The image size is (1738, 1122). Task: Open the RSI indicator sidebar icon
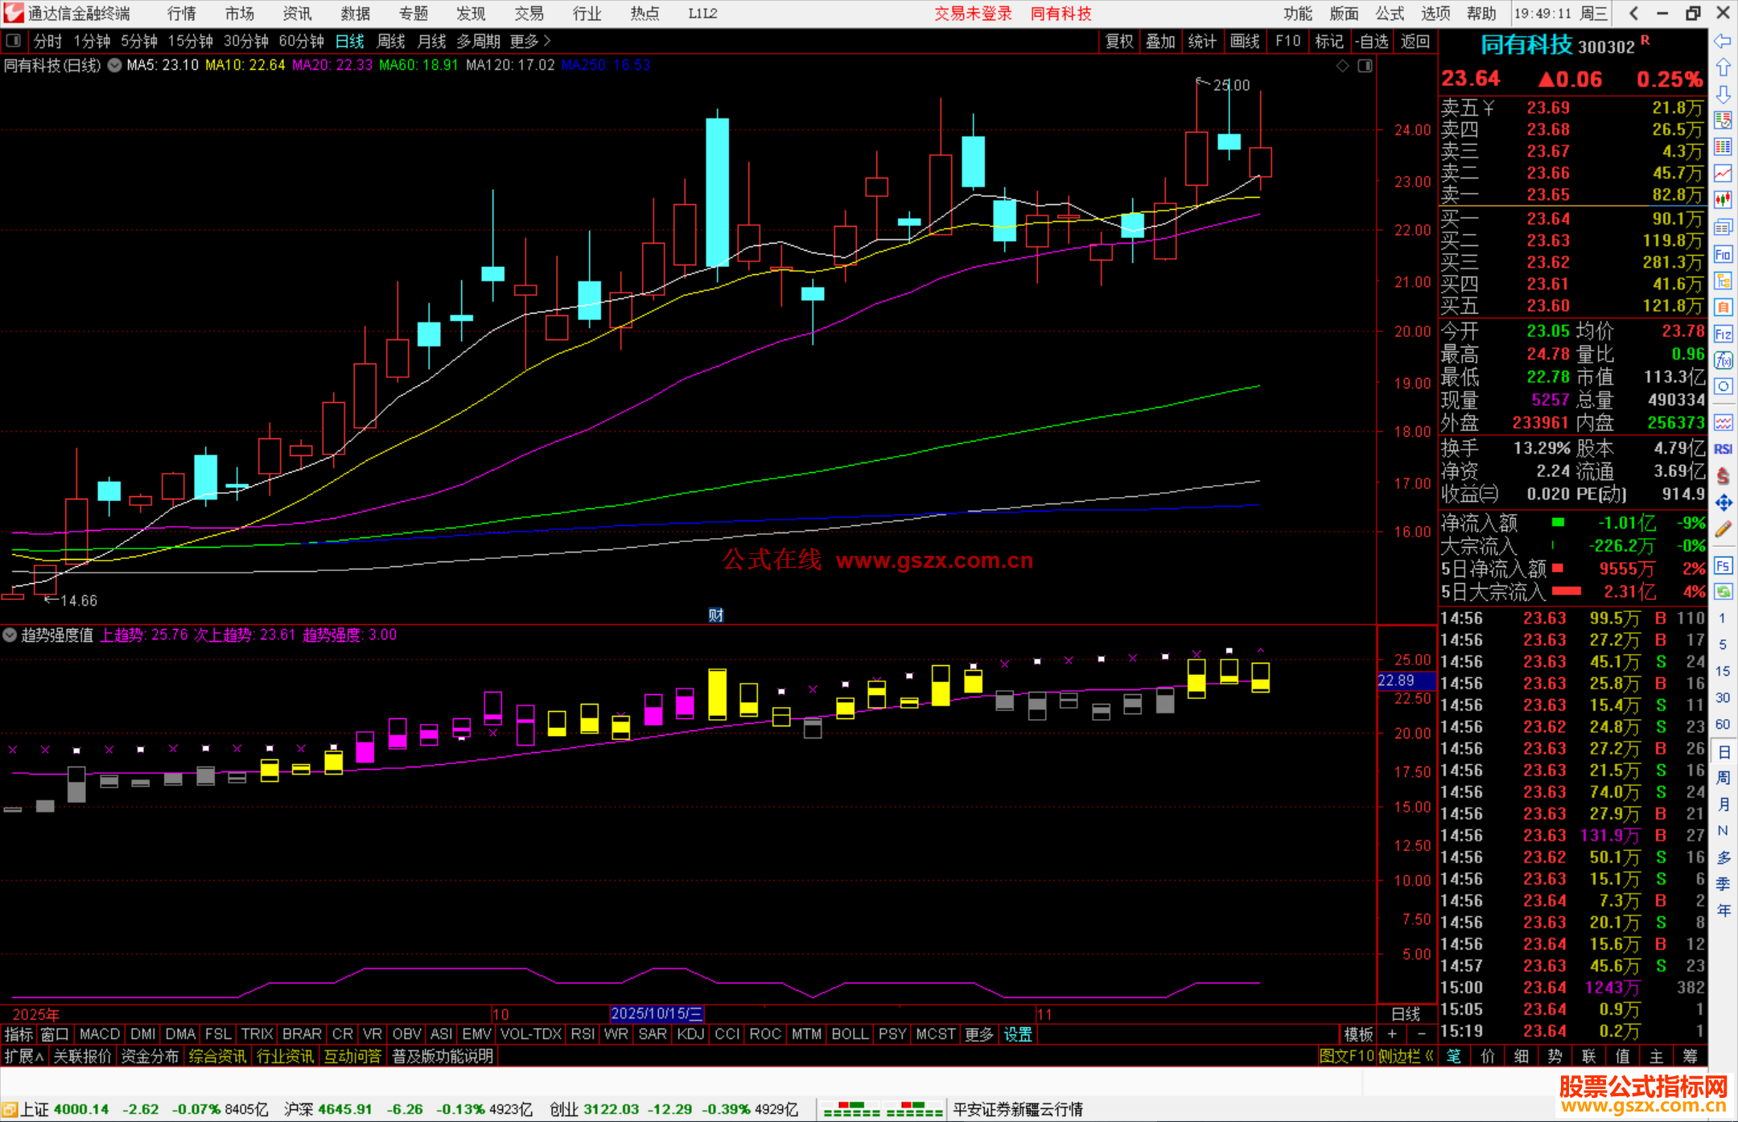click(1723, 449)
